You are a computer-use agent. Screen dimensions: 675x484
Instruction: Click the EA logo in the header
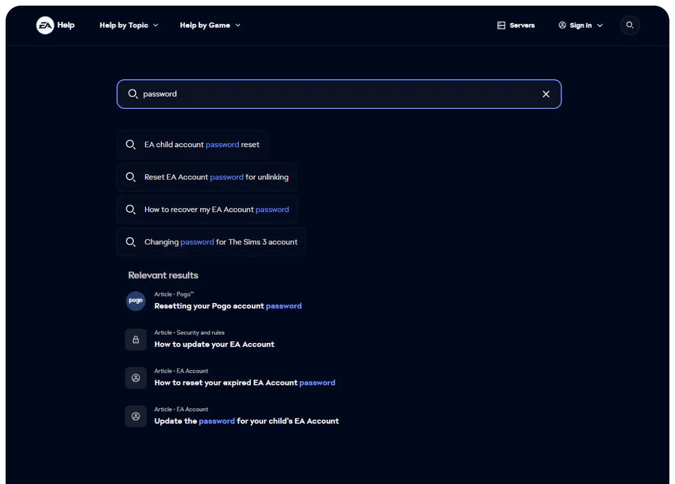[x=45, y=25]
